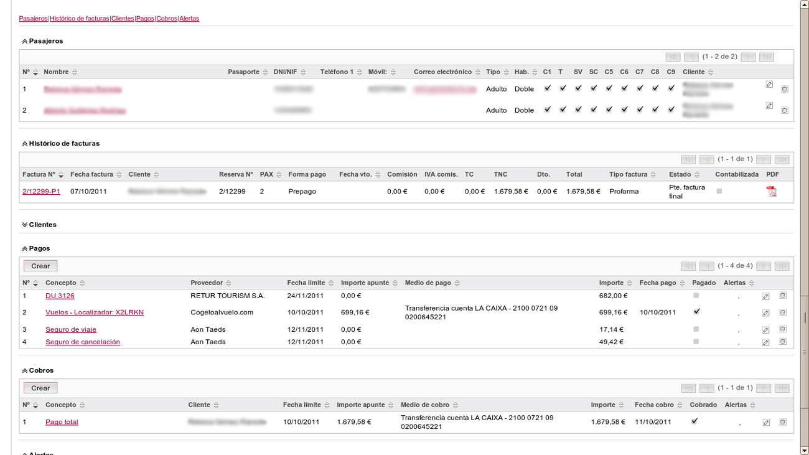Viewport: 809px width, 455px height.
Task: Delete the Seguro de viaje payment
Action: coord(782,329)
